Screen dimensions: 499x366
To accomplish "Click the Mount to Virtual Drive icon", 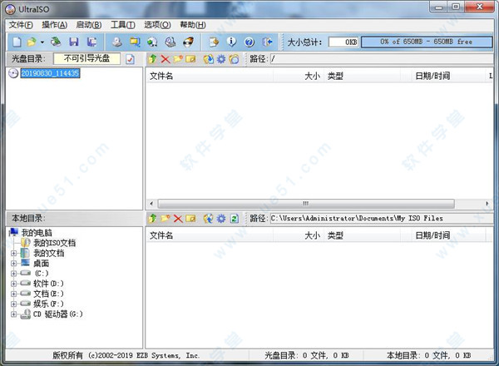I will pyautogui.click(x=170, y=42).
